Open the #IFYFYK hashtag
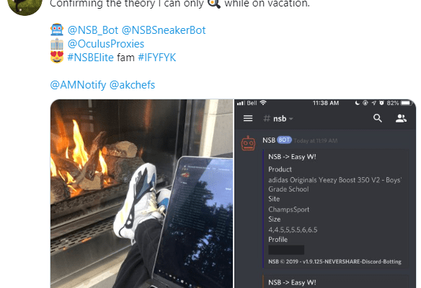 coord(157,58)
